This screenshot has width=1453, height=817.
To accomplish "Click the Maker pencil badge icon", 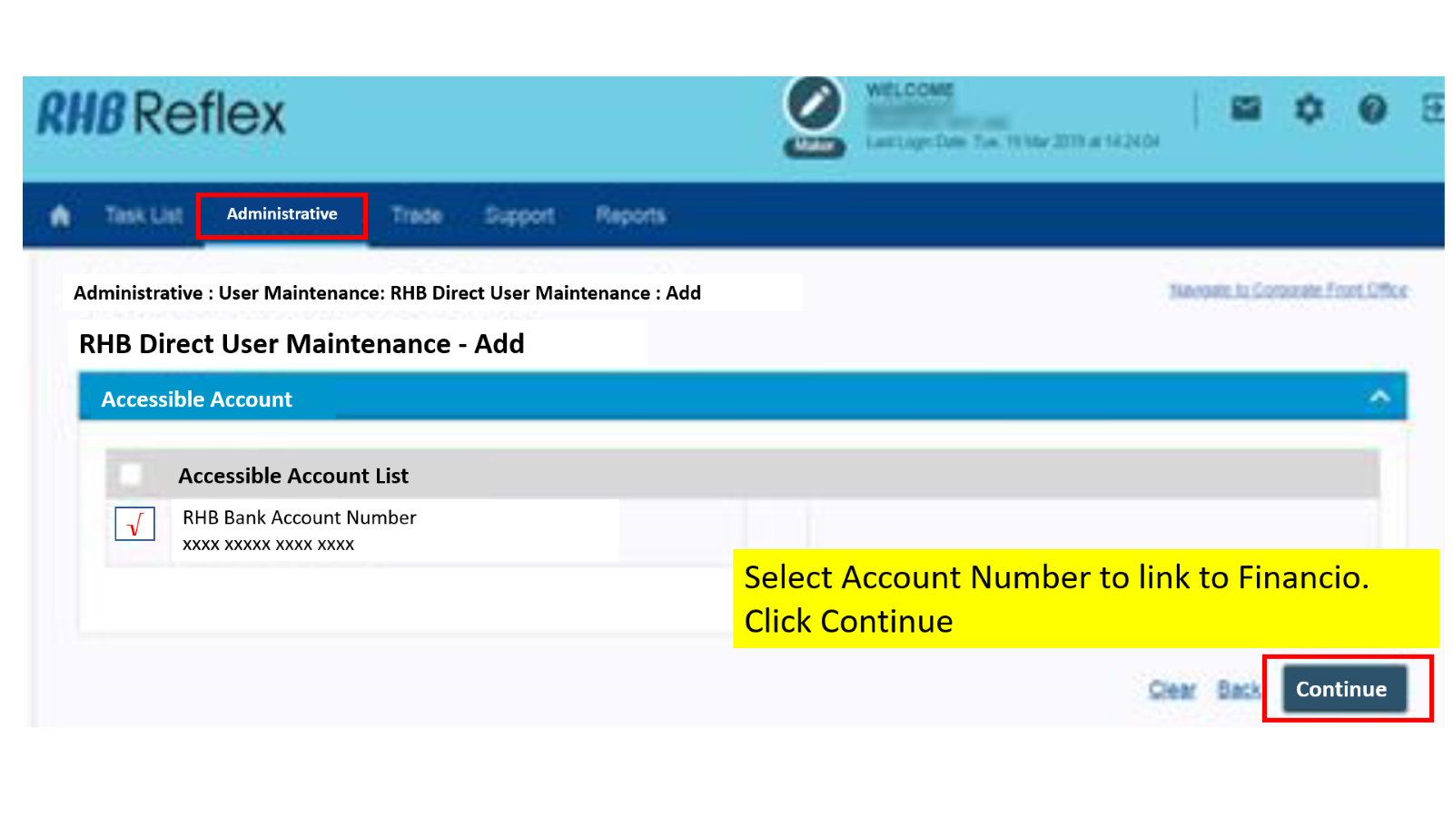I will point(815,109).
